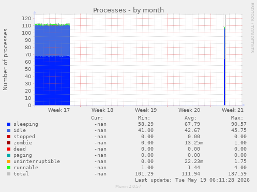Click the uninterruptible Avg value 22.23m
The image size is (257, 192).
pos(194,161)
